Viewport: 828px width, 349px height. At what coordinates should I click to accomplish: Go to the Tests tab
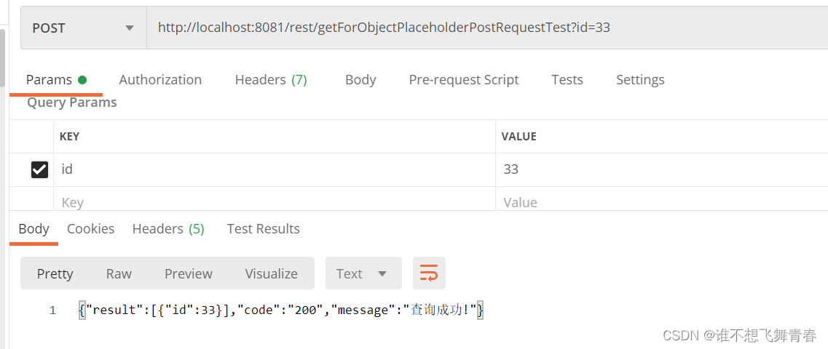[x=567, y=79]
